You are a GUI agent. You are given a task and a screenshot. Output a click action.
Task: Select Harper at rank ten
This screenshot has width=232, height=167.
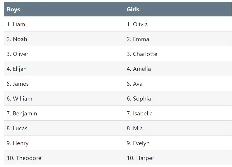pos(145,158)
